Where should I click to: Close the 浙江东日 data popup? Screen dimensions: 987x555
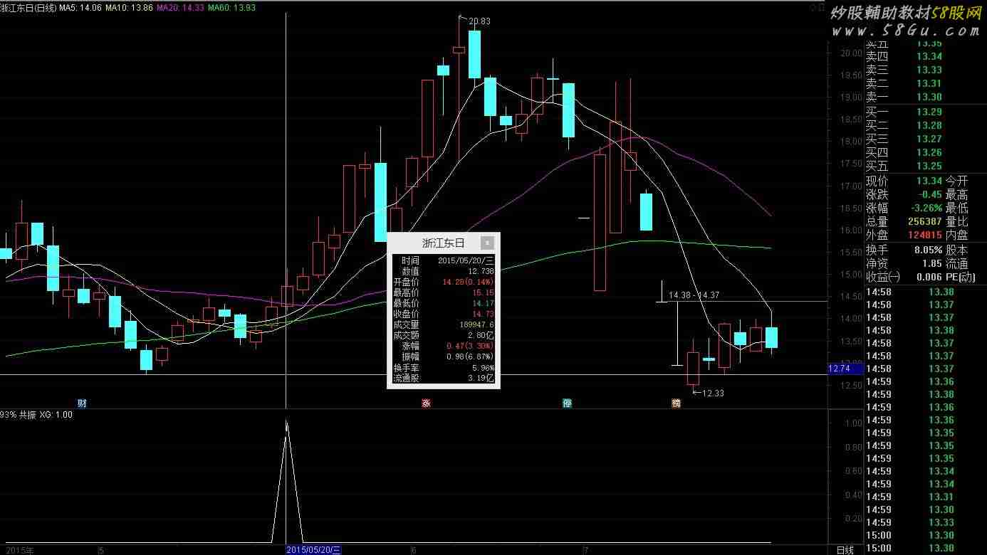[x=487, y=243]
